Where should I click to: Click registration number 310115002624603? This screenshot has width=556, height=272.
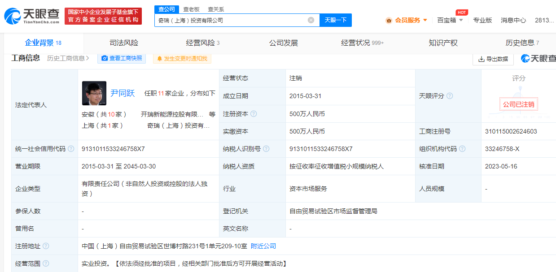pos(511,131)
